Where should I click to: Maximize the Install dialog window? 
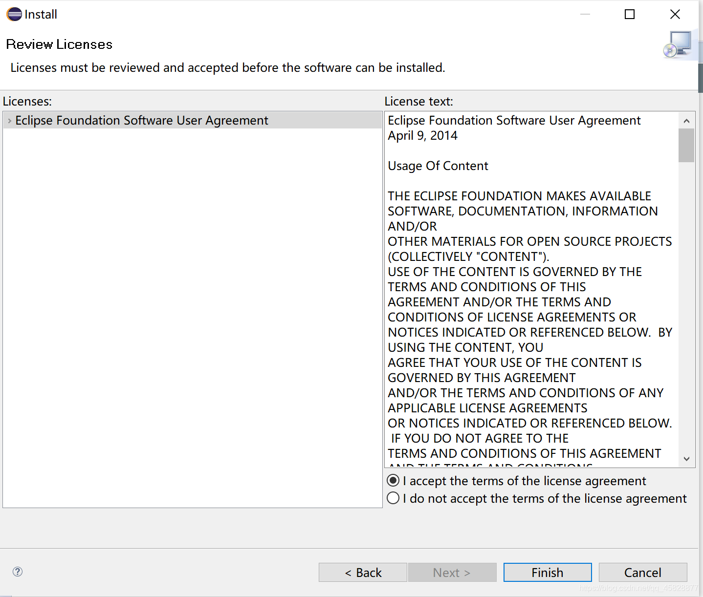(630, 15)
